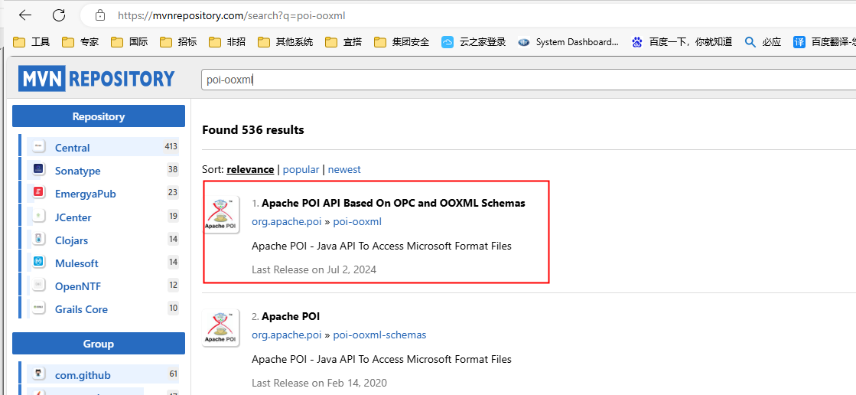Viewport: 856px width, 395px height.
Task: View site info via the lock icon
Action: click(x=100, y=15)
